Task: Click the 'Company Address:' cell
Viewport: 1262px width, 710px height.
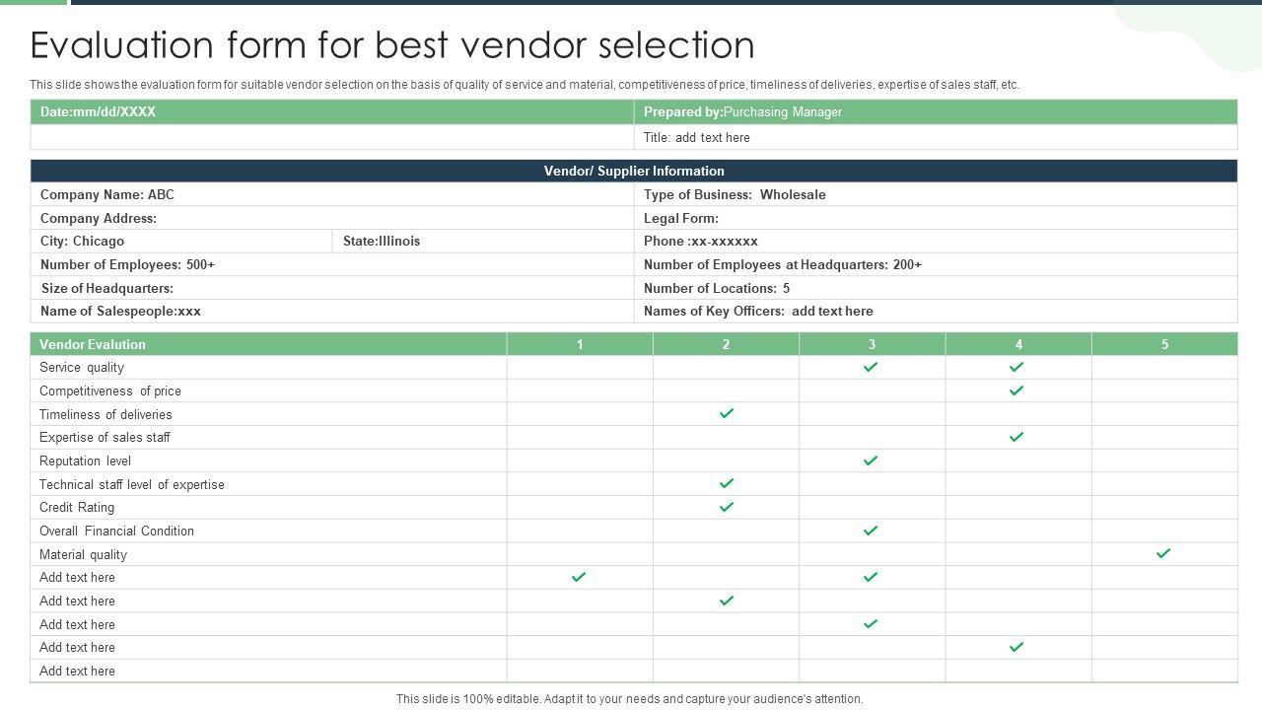Action: click(332, 218)
